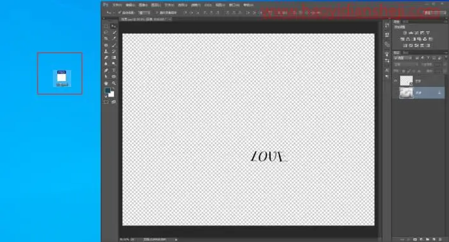Viewport: 449px width, 242px height.
Task: Open the layer filter kind dropdown
Action: pyautogui.click(x=403, y=58)
